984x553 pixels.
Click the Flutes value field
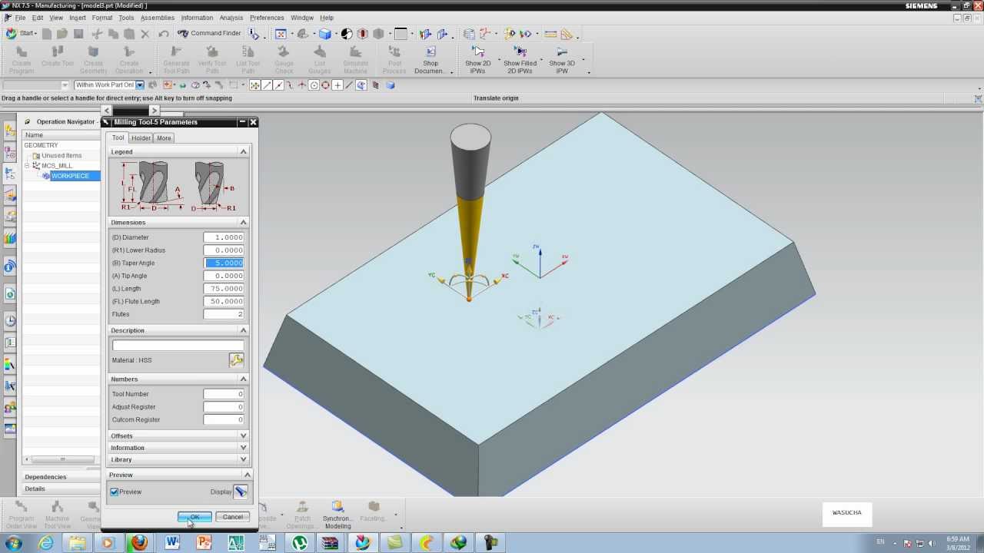[x=224, y=314]
